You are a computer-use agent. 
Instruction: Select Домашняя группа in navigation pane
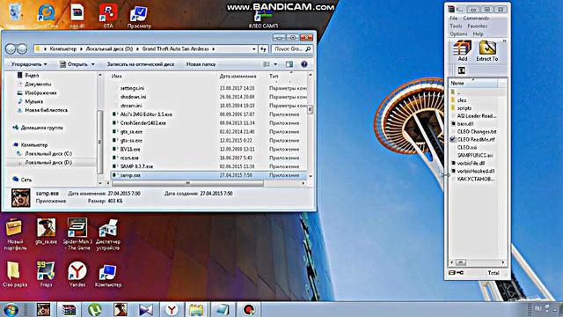coord(38,128)
